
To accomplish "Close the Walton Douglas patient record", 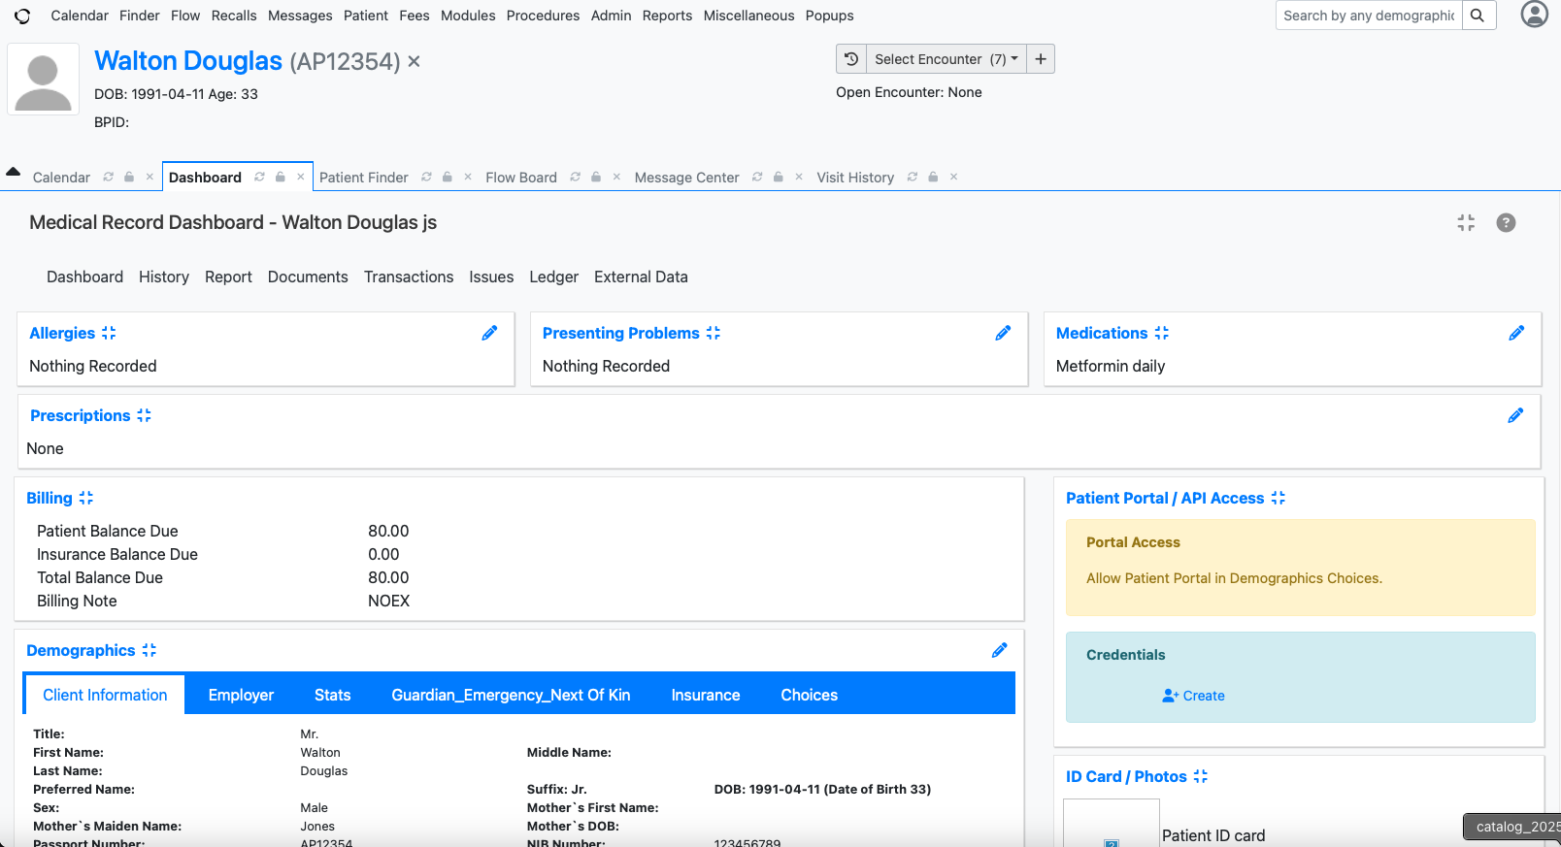I will 414,61.
